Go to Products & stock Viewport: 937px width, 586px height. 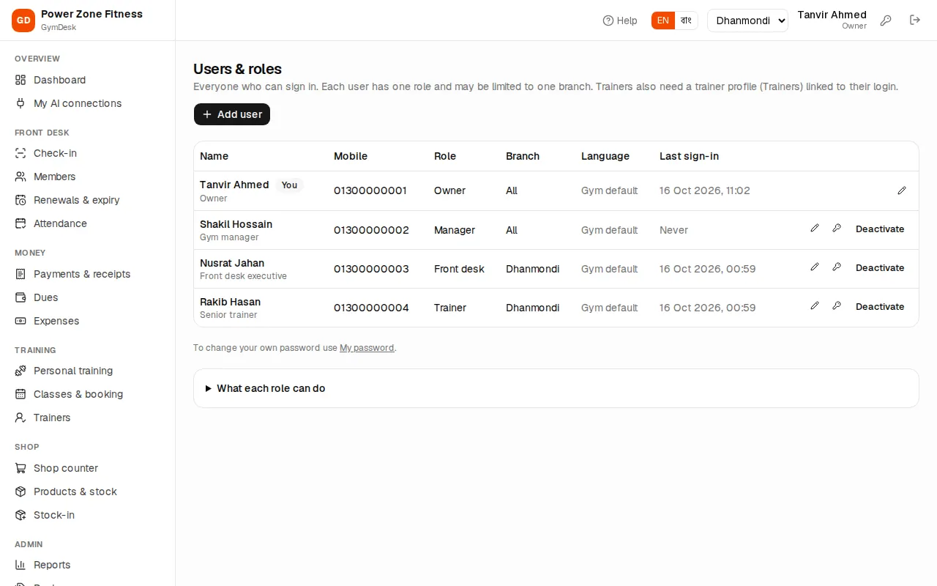[88, 492]
